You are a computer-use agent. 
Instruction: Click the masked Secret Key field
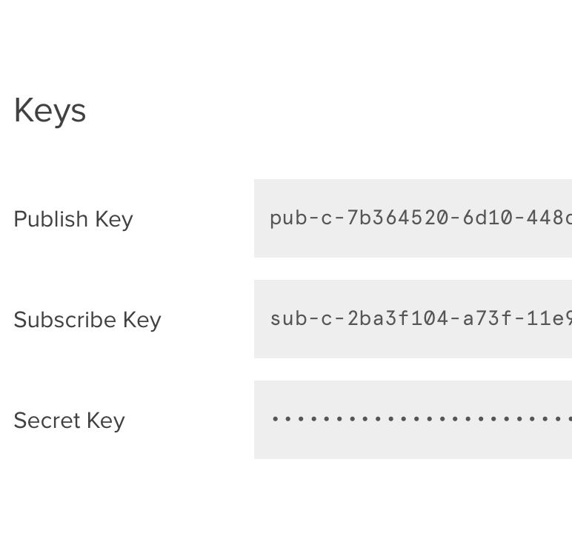tap(413, 420)
